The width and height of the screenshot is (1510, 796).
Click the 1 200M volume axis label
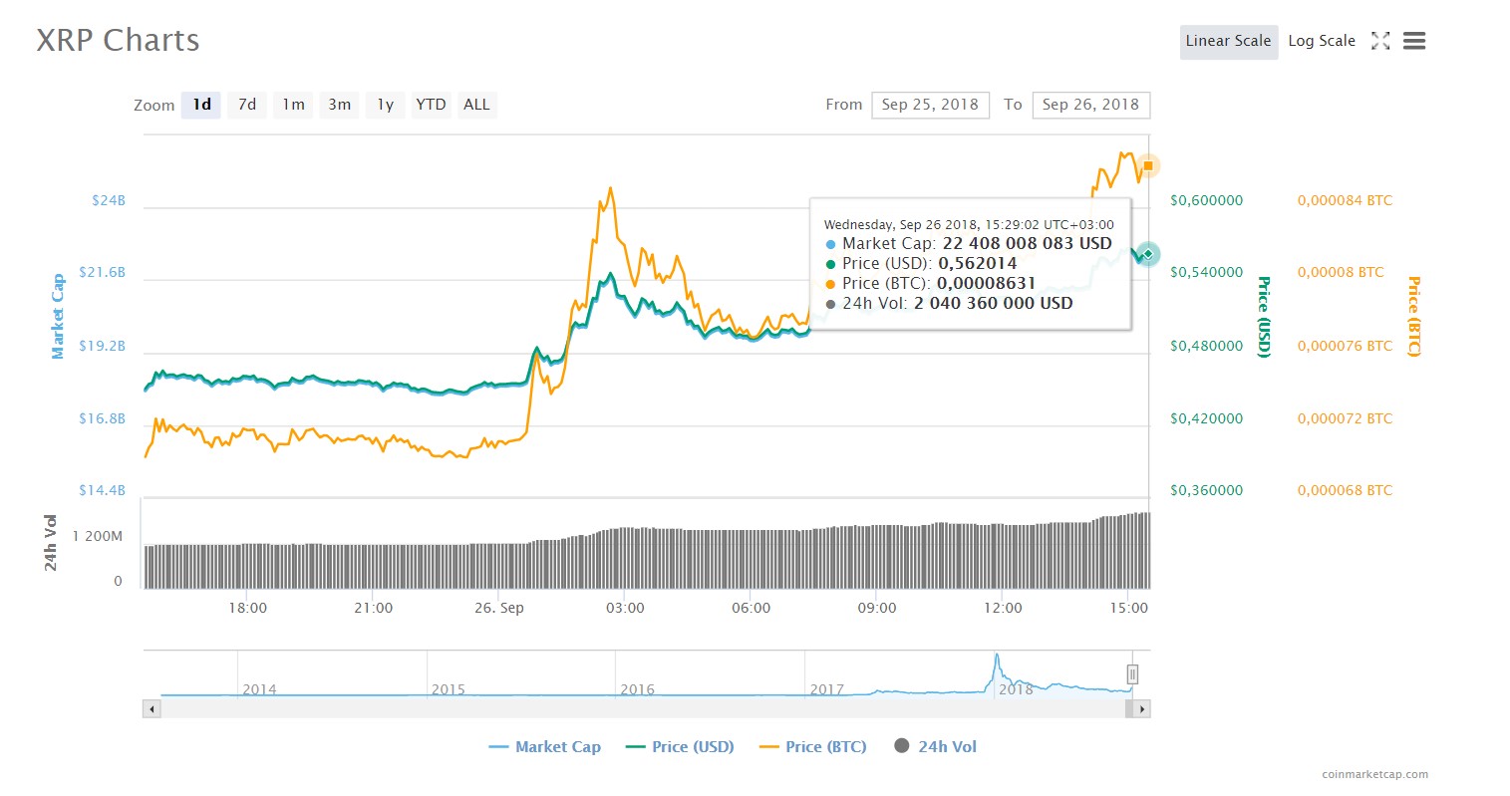[x=98, y=536]
